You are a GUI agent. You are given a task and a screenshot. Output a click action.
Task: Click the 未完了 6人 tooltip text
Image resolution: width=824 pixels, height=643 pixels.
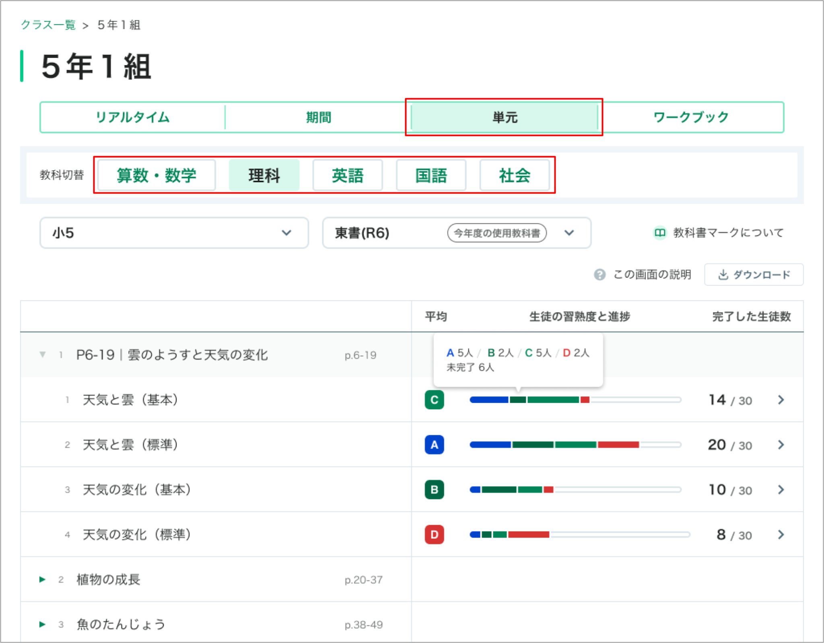[x=470, y=367]
